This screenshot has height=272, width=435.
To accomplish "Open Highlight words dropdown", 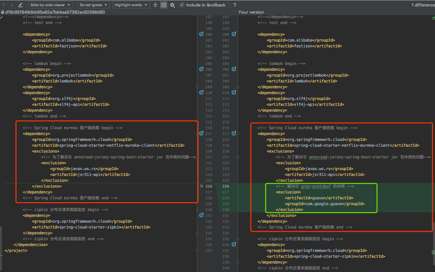I will pos(131,5).
